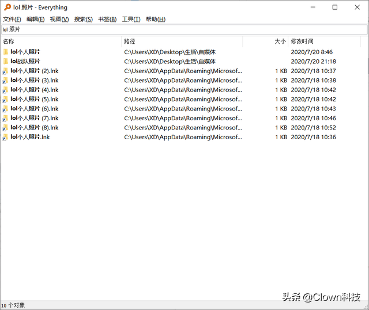The width and height of the screenshot is (369, 310).
Task: Click 1 KB size of lol个人照片 (8).lnk
Action: [281, 128]
